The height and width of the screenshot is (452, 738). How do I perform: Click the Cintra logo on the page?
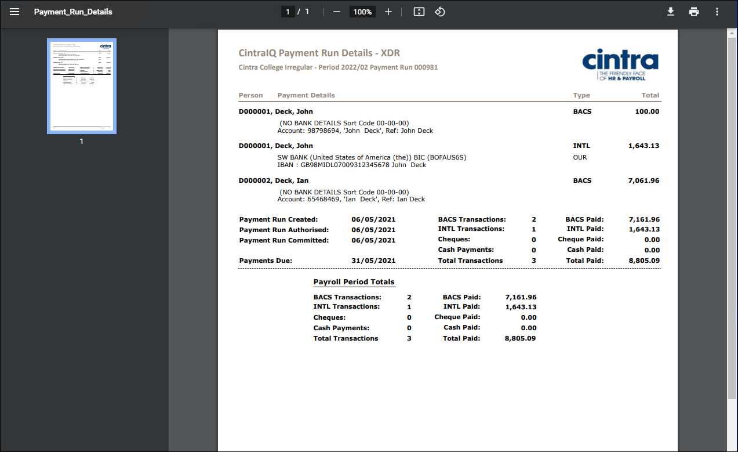pos(620,64)
